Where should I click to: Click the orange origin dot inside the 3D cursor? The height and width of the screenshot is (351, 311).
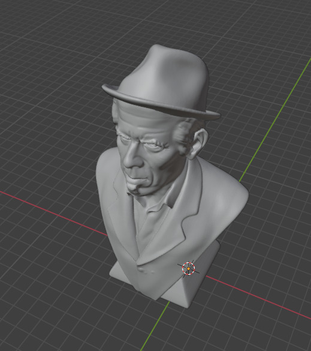pos(189,269)
